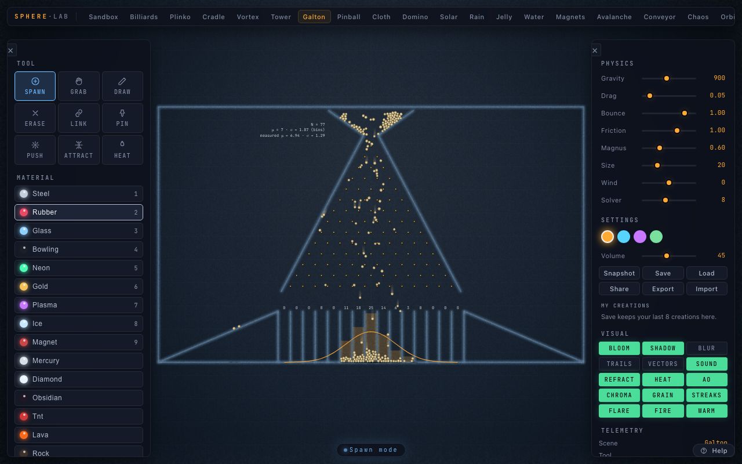Enable the Blur visual effect
Screen dimensions: 742x464
[707, 348]
